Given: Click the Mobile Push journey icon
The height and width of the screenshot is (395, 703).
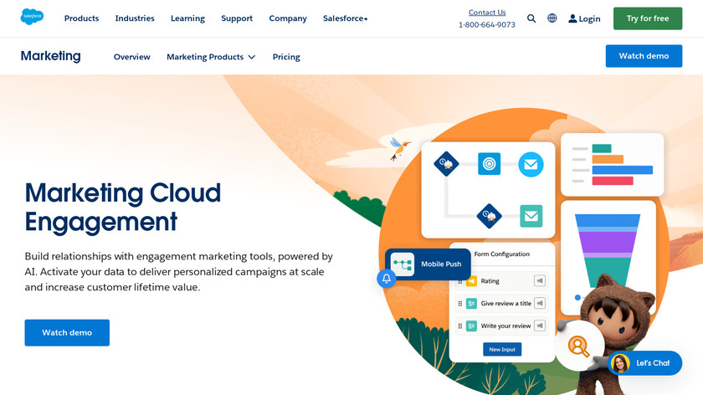Looking at the screenshot, I should click(403, 264).
